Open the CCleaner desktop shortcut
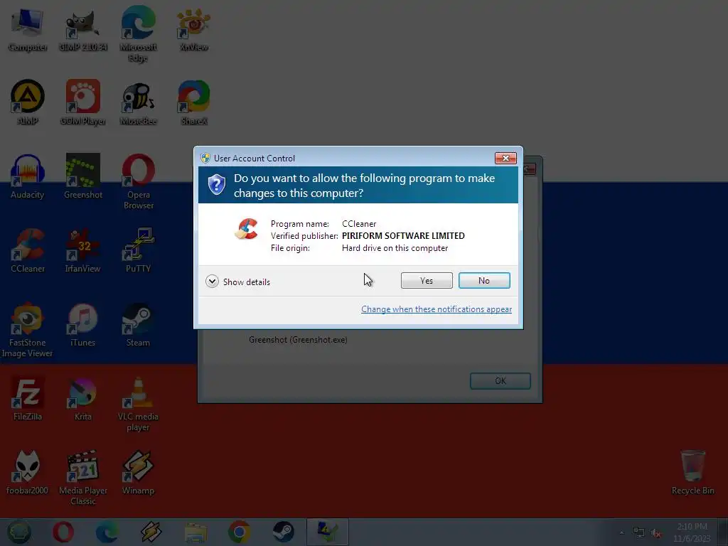Image resolution: width=728 pixels, height=546 pixels. click(x=28, y=251)
